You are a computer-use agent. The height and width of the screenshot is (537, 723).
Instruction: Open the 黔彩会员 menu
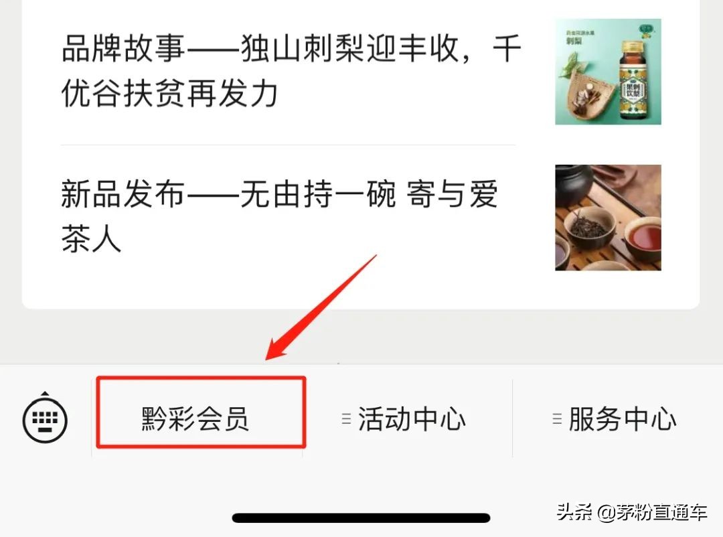[x=195, y=419]
